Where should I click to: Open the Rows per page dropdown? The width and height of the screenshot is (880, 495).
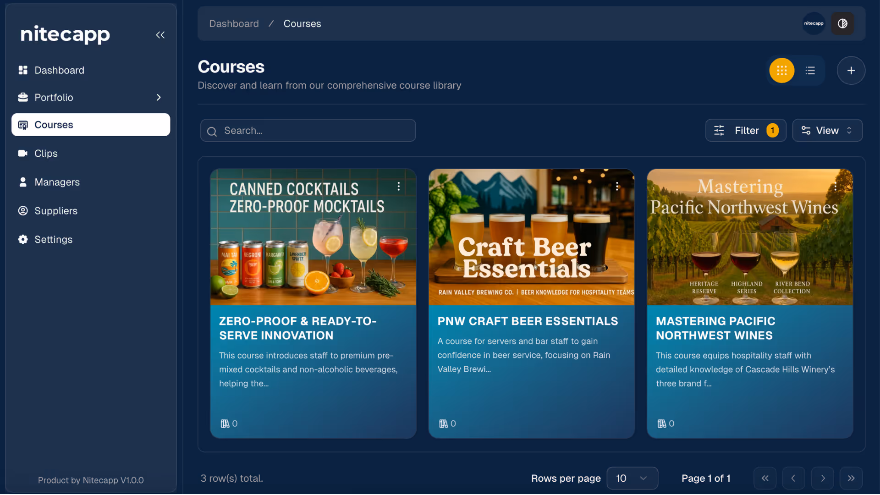[x=632, y=478]
